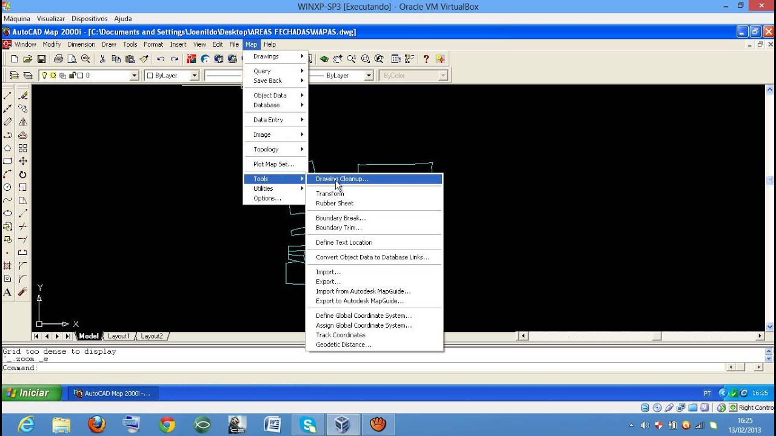Viewport: 776px width, 436px height.
Task: Expand the Object Data submenu
Action: 276,95
